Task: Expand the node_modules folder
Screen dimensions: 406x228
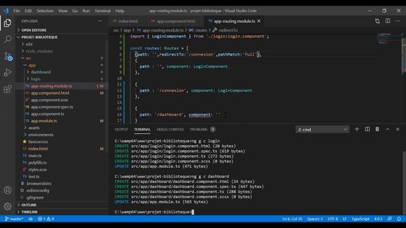Action: 39,51
